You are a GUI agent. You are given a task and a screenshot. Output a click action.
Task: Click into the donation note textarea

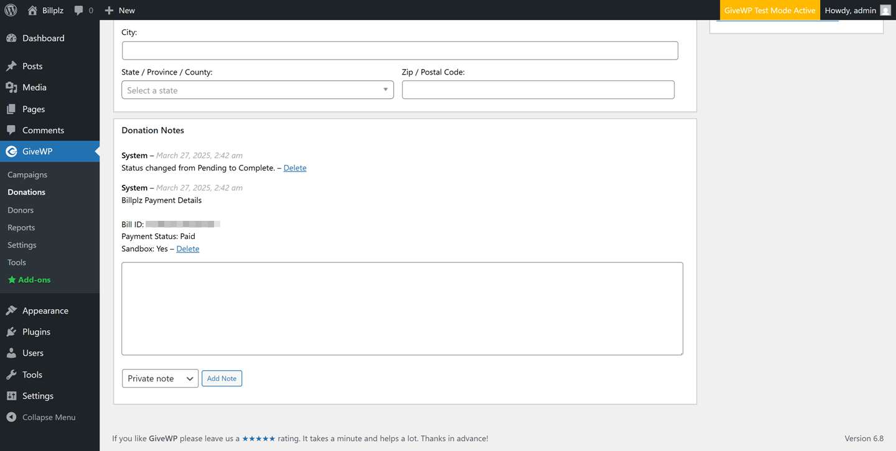click(403, 309)
